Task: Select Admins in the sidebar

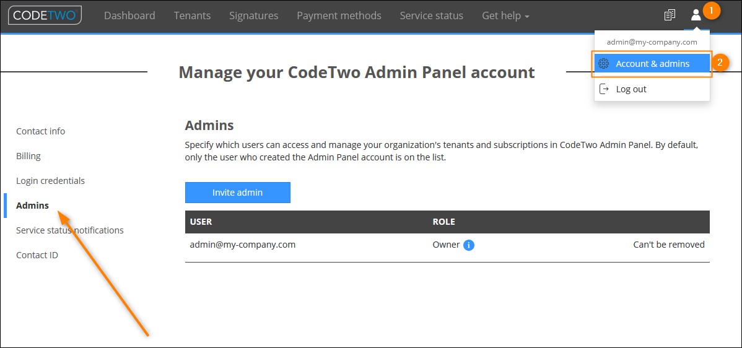Action: point(32,205)
